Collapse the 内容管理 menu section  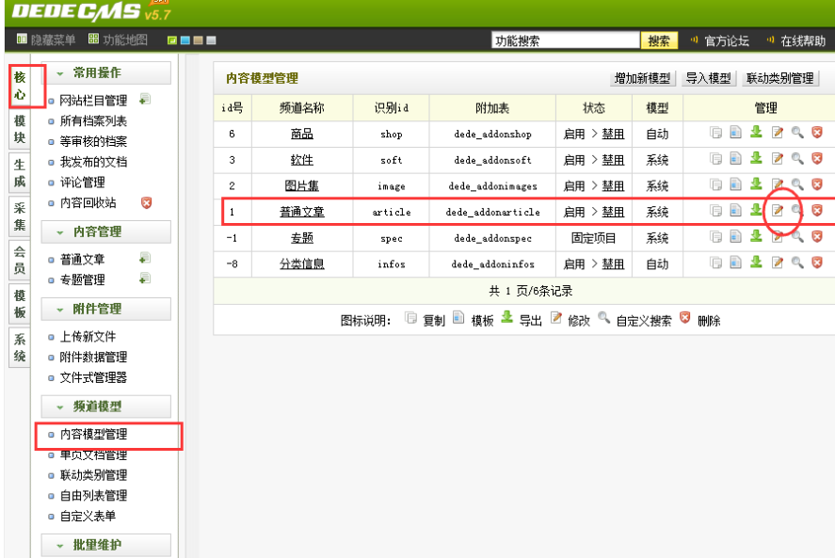pos(106,231)
